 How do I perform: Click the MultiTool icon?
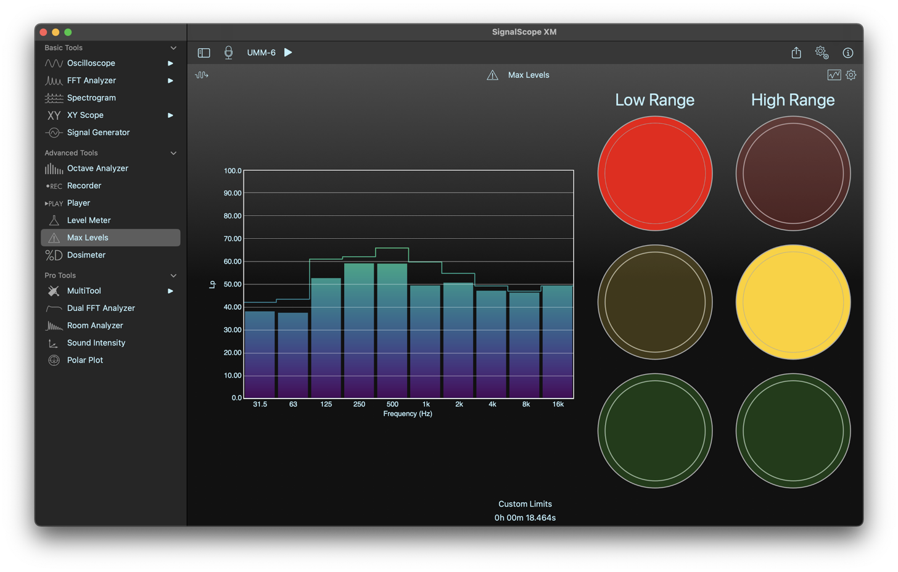click(x=54, y=291)
